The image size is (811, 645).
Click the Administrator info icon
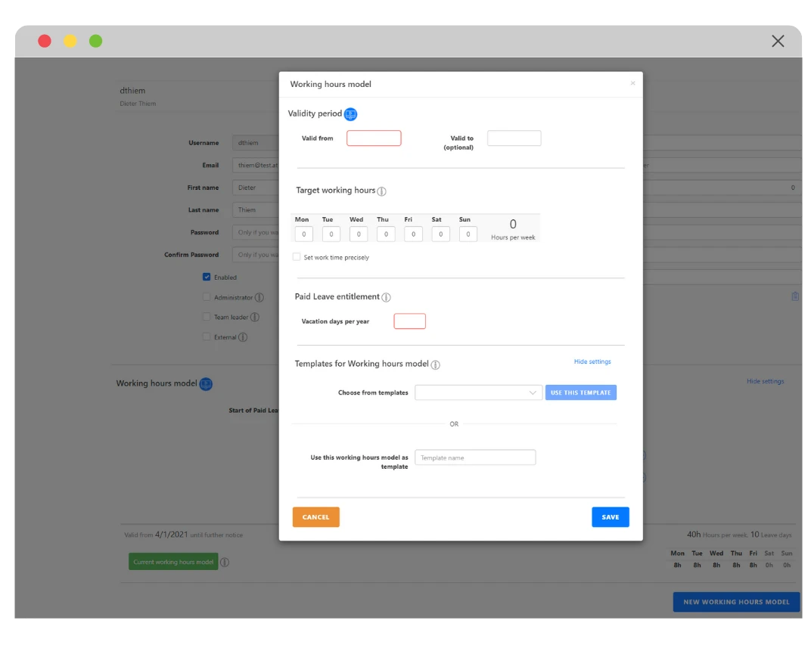(258, 297)
